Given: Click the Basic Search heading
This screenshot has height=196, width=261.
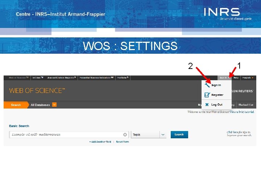Looking at the screenshot, I should pos(19,126).
